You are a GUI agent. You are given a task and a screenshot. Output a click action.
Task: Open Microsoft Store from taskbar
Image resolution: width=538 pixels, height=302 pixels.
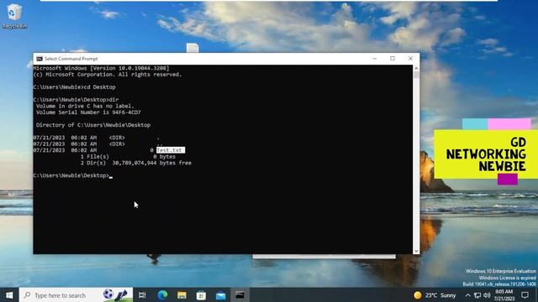[x=201, y=294]
